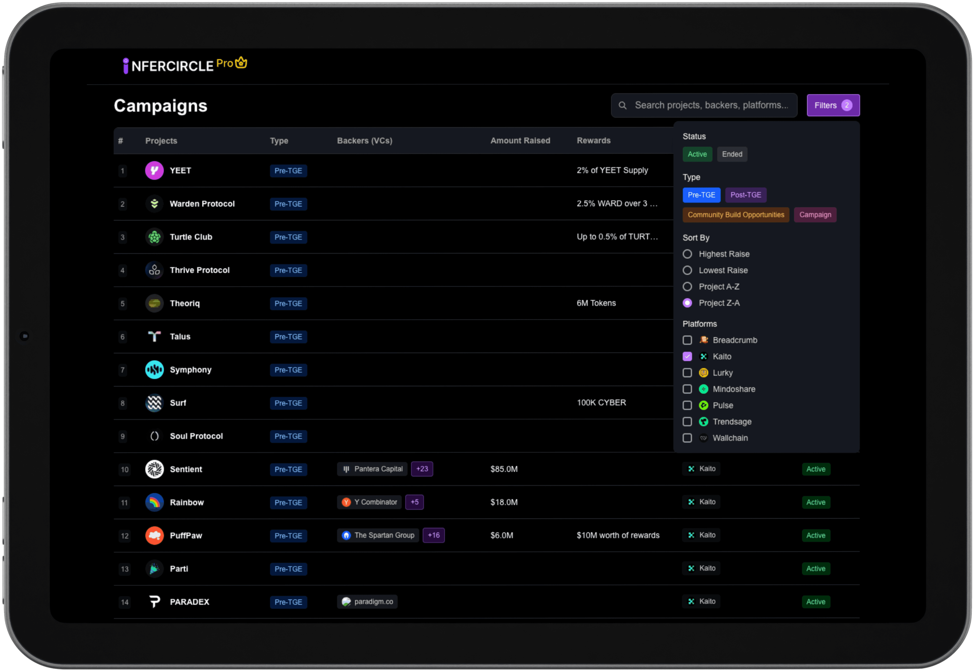Enable the Wallchain platform checkbox
The image size is (974, 670).
click(x=687, y=438)
